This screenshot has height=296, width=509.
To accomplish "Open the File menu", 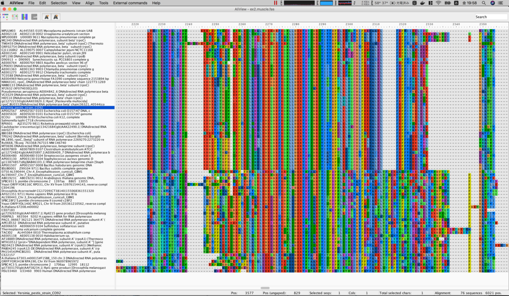I will pyautogui.click(x=31, y=3).
